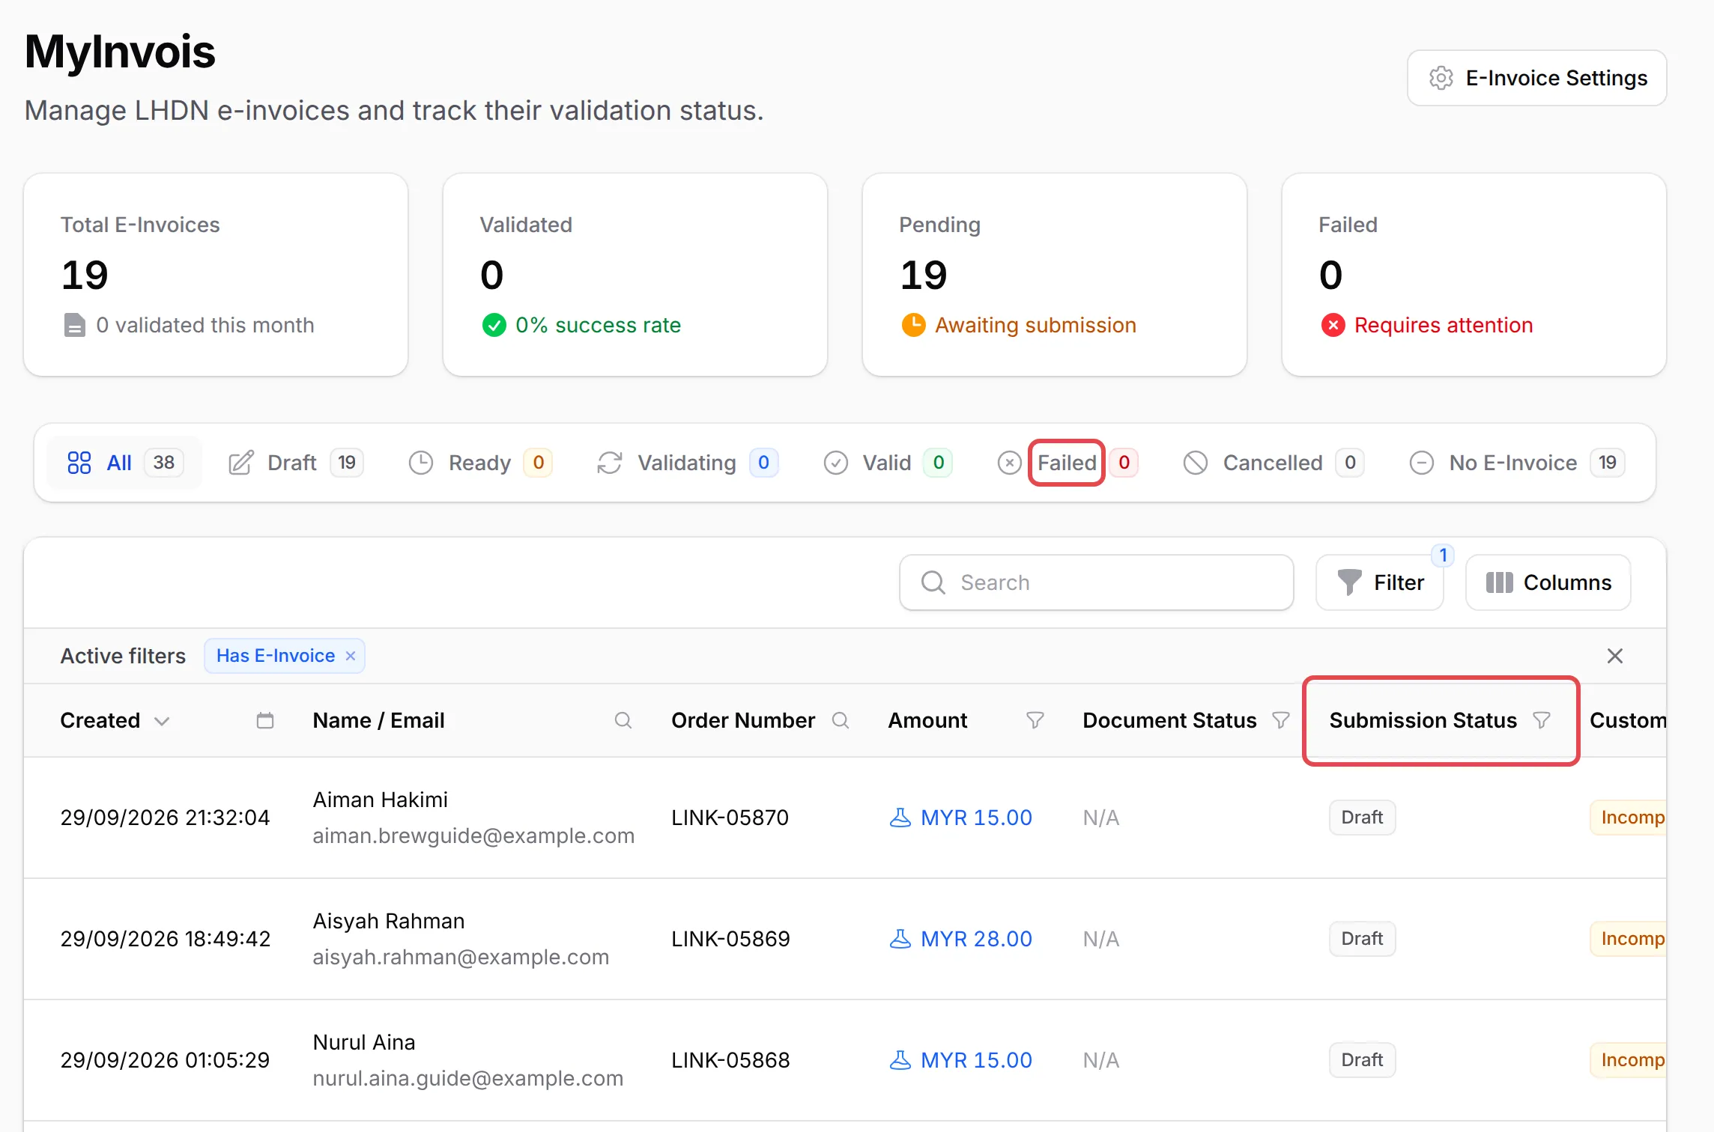Click the Draft badge in Nurul Aina's row
Image resolution: width=1714 pixels, height=1132 pixels.
point(1362,1060)
